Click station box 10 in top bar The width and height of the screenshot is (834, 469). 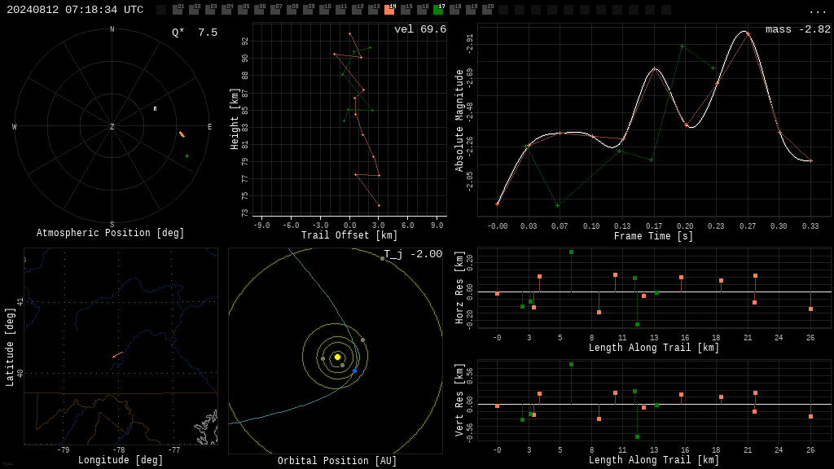point(324,9)
